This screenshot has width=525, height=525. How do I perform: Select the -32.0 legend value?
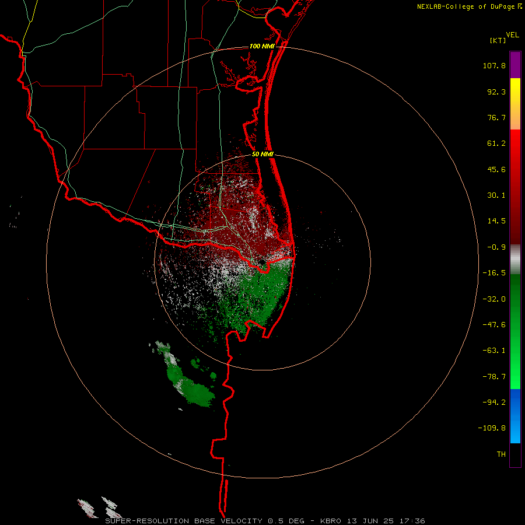pyautogui.click(x=494, y=299)
